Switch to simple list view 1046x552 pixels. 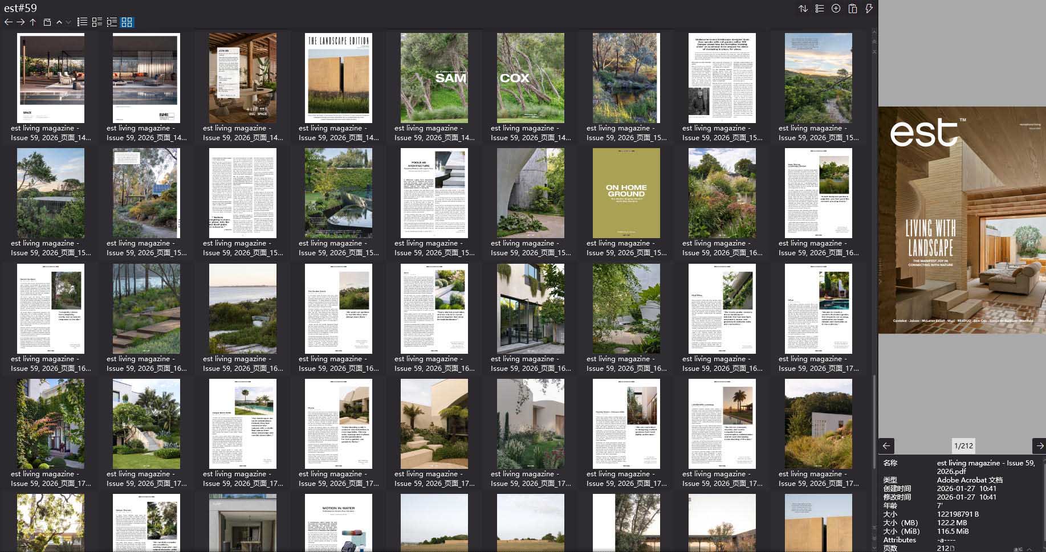[x=82, y=22]
